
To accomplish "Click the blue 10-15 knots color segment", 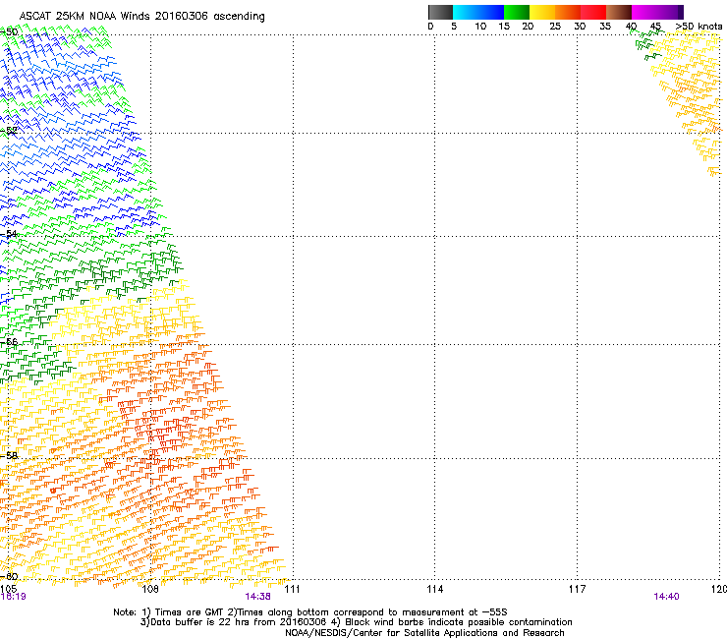I will coord(491,12).
